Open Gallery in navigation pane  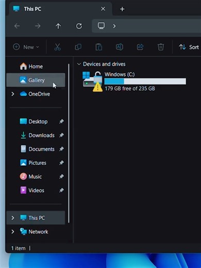(36, 80)
